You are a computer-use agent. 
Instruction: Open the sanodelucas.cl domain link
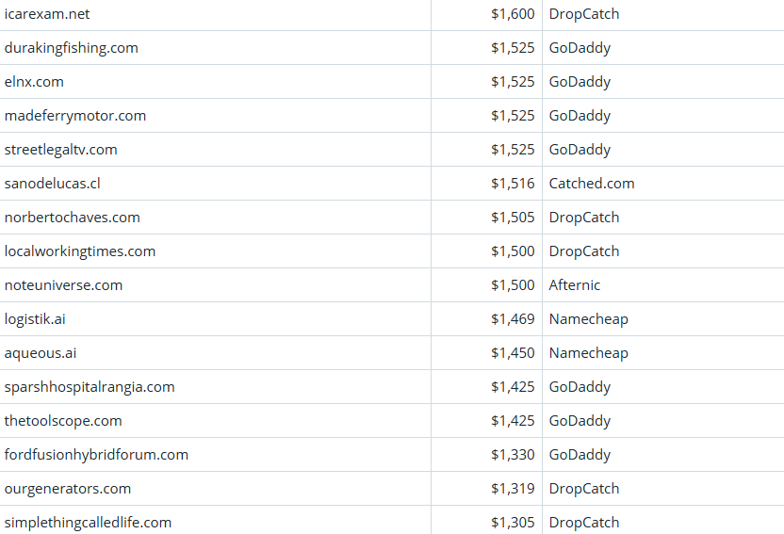52,184
